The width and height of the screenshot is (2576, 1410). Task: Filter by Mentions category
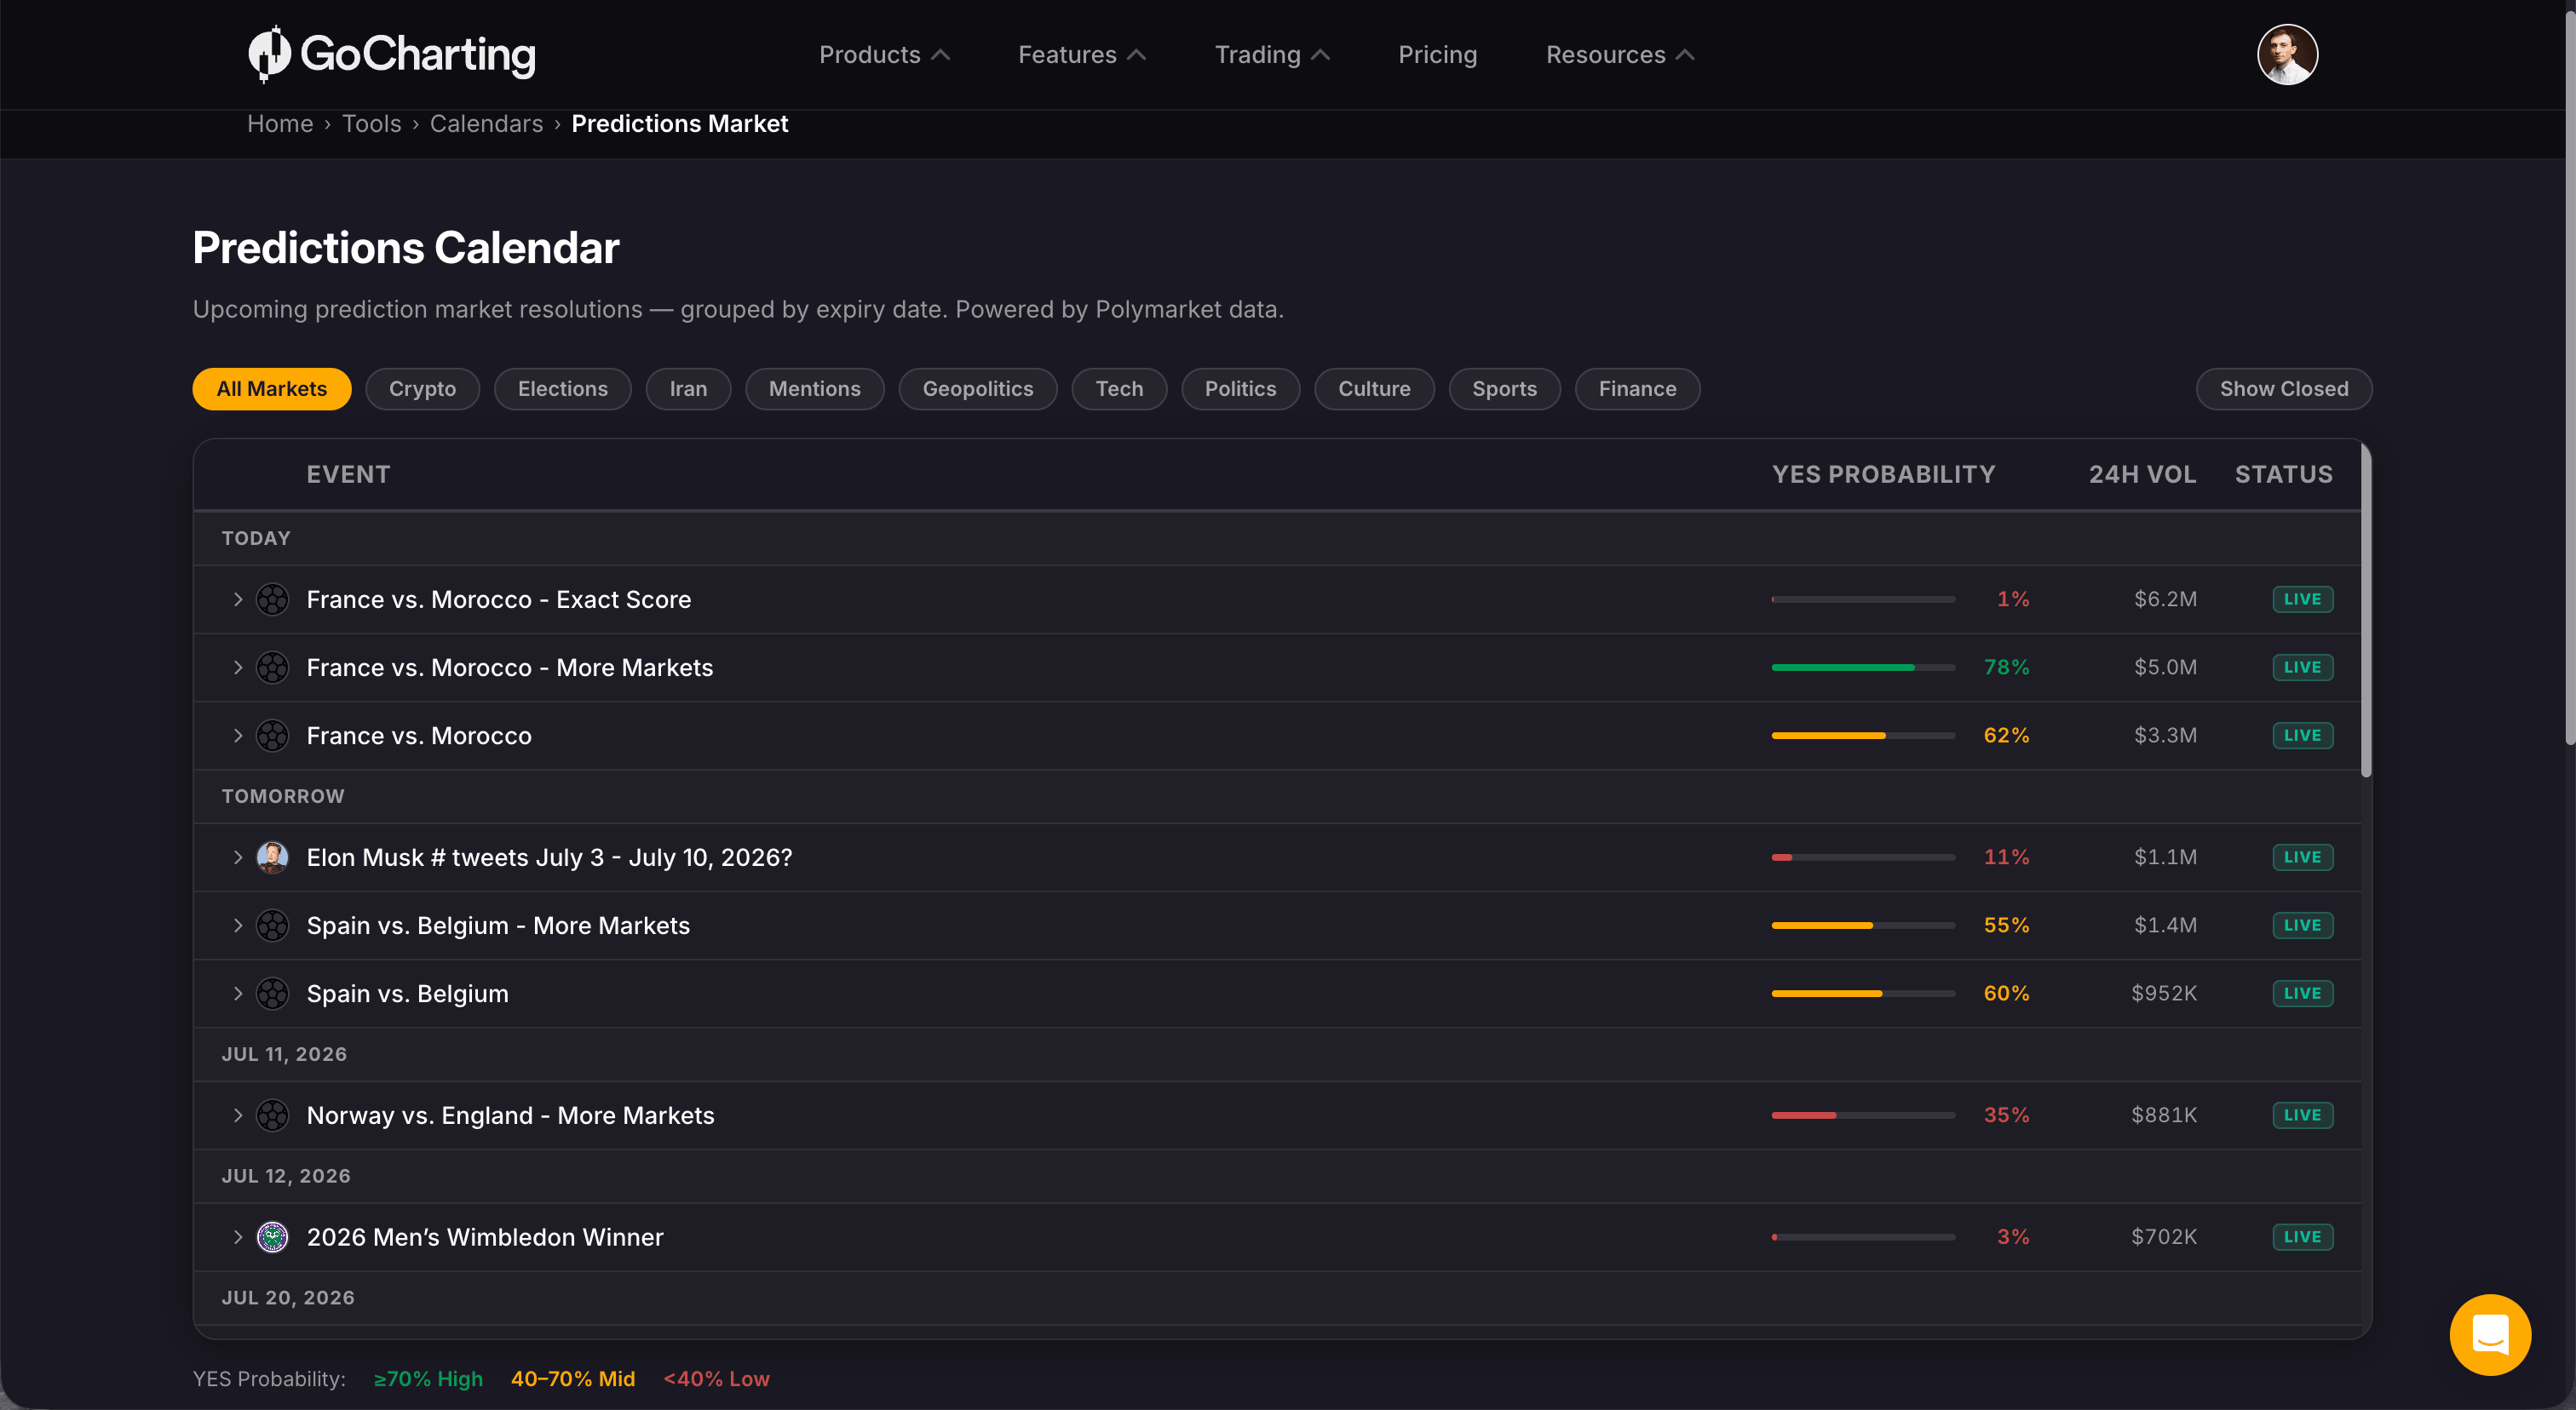point(815,389)
